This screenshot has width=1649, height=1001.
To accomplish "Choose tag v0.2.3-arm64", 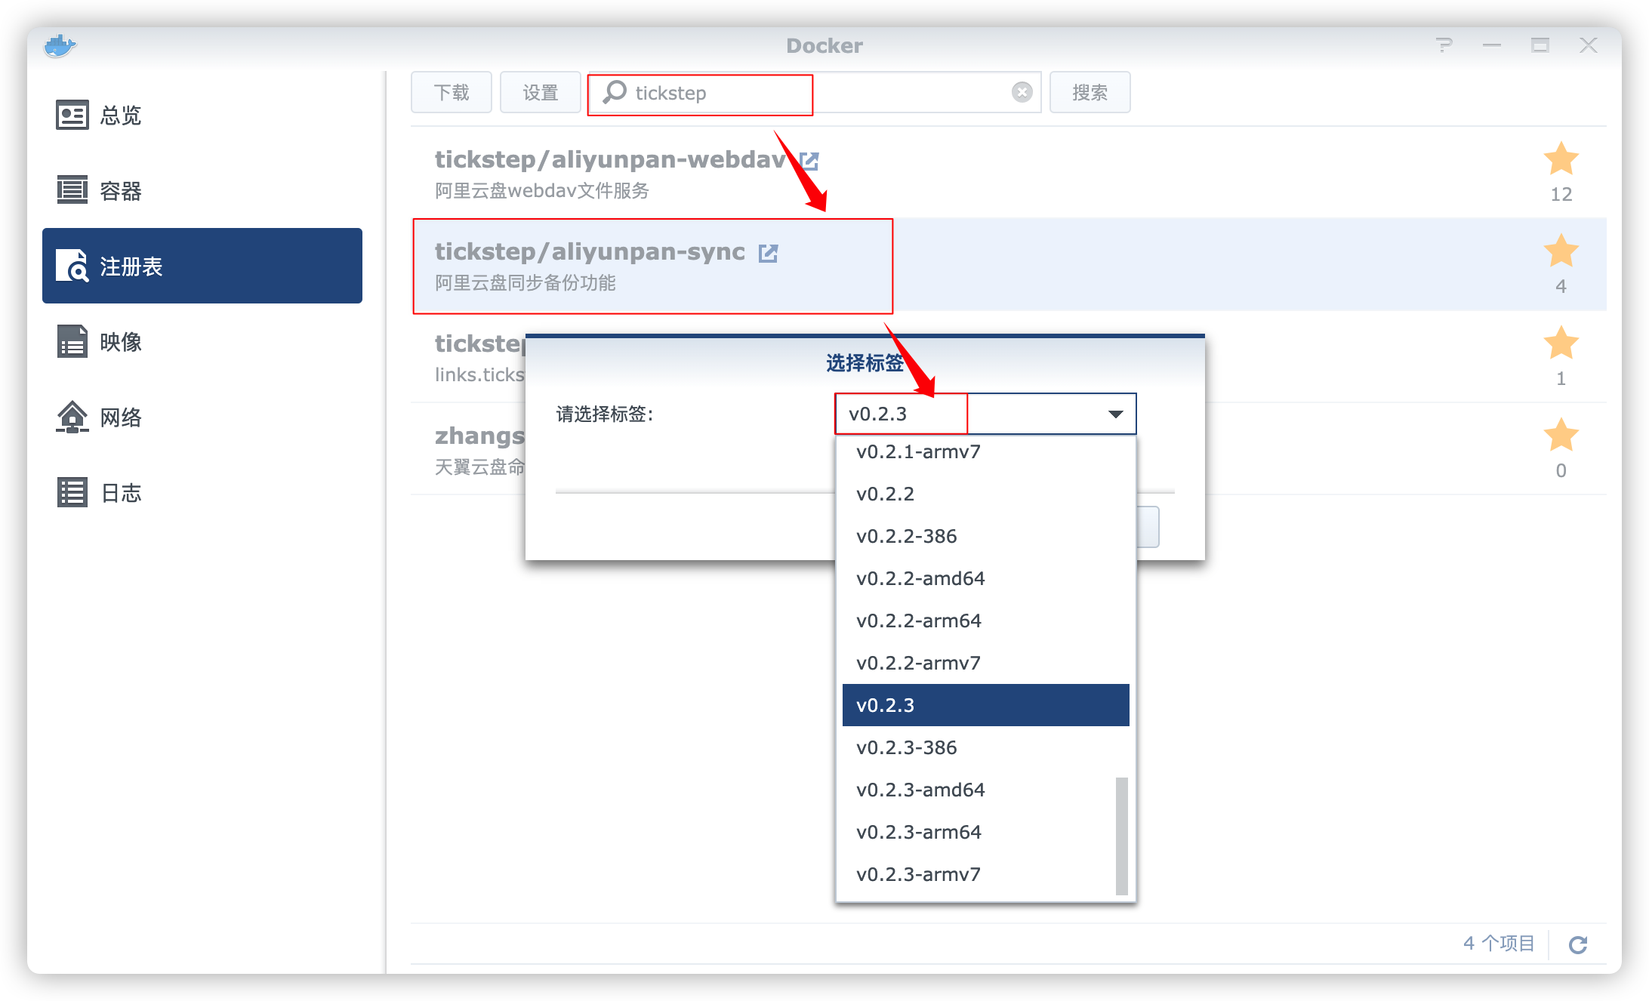I will 978,832.
